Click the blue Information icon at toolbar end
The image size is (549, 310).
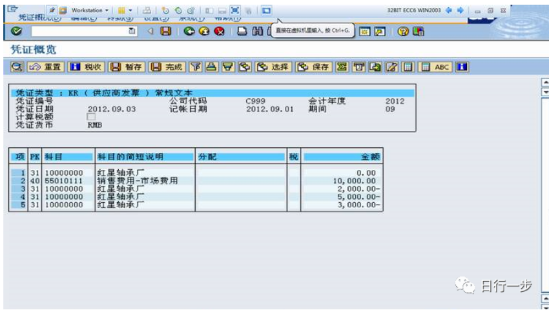[462, 67]
